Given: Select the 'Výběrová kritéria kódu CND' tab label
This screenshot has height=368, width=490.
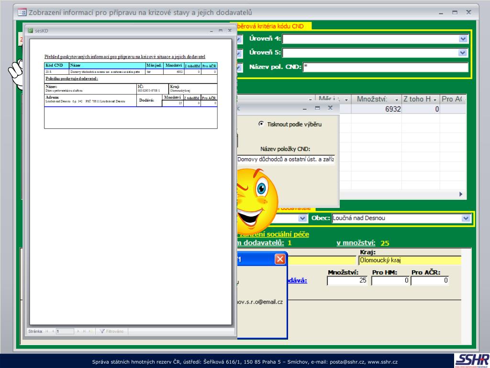Looking at the screenshot, I should pyautogui.click(x=271, y=26).
